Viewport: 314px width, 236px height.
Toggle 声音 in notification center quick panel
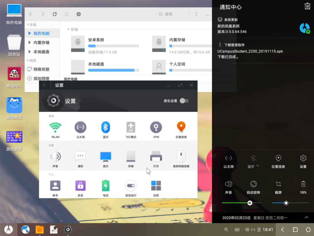228,187
